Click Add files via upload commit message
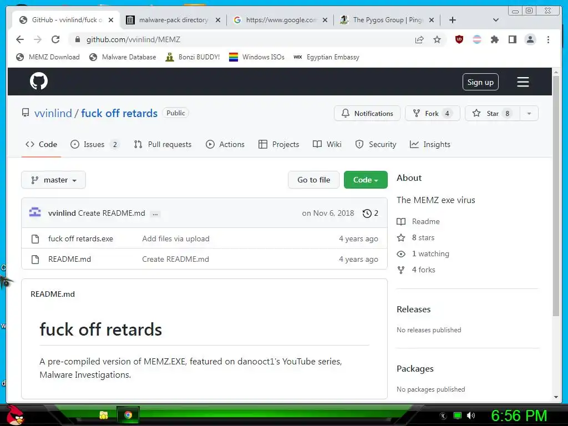The width and height of the screenshot is (568, 426). (176, 239)
